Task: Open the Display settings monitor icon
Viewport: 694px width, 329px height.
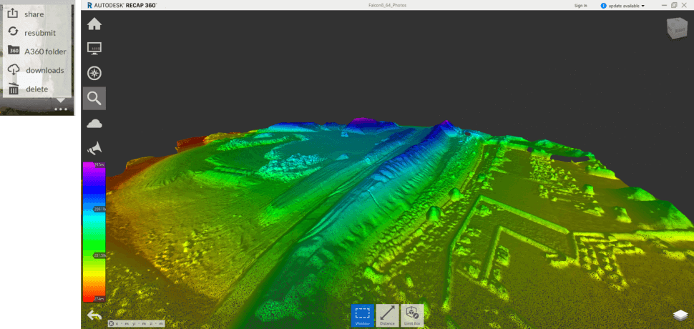Action: tap(94, 49)
